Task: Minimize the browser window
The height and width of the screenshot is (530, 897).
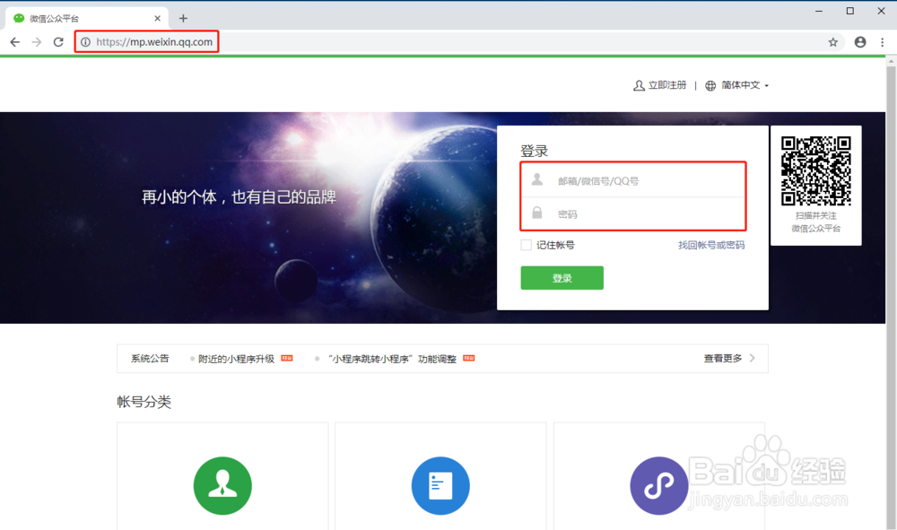Action: tap(819, 11)
